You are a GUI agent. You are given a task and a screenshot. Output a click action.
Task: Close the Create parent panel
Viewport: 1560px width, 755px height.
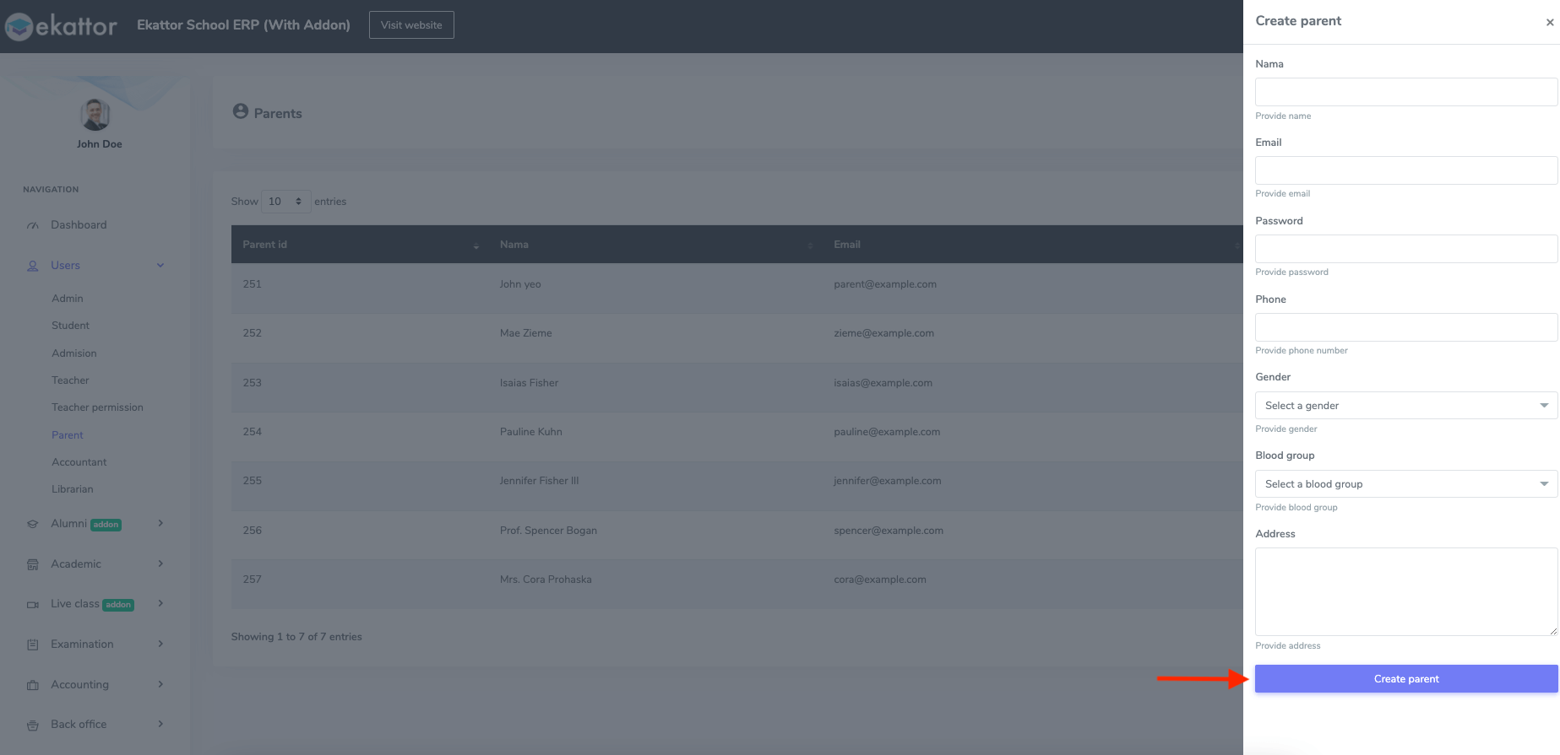[x=1549, y=23]
